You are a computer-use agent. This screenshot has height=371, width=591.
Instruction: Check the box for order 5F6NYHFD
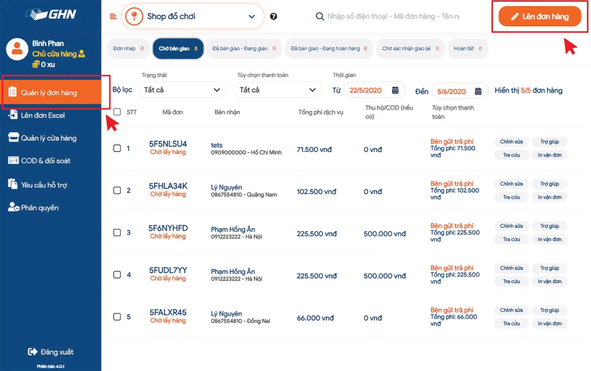117,233
